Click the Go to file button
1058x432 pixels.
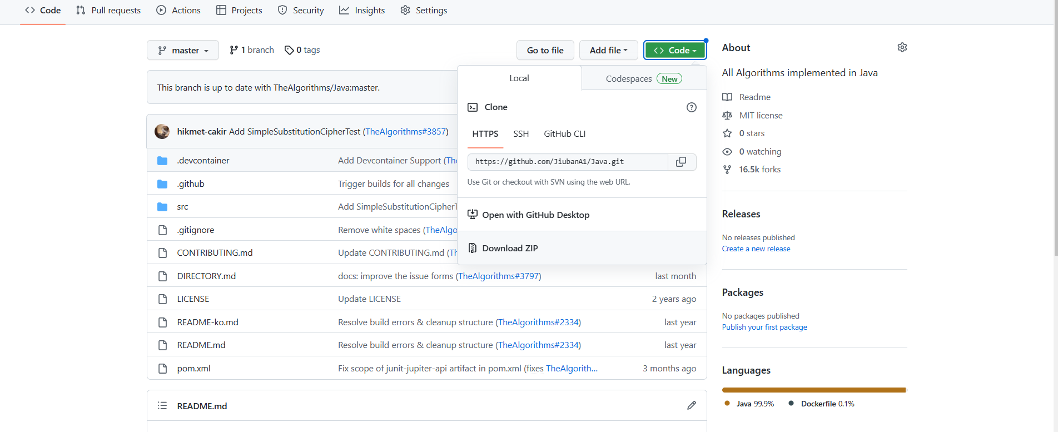(545, 51)
